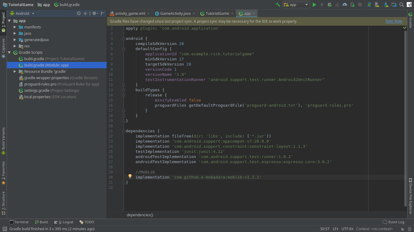This screenshot has width=414, height=232.
Task: Click the Debug app bug icon
Action: [329, 5]
